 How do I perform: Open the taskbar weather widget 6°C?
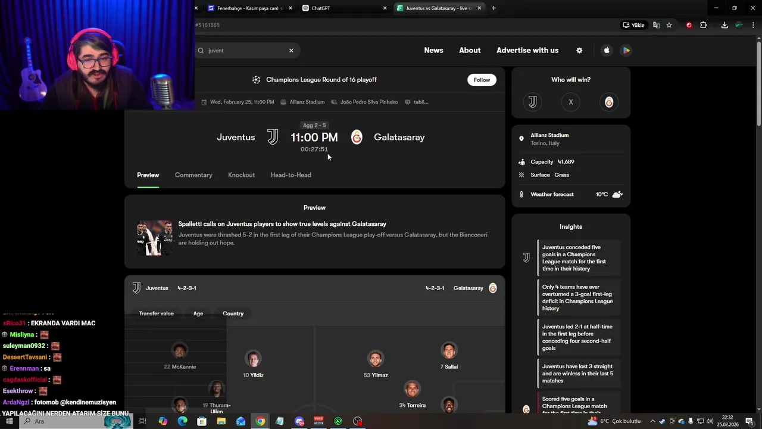pos(614,421)
